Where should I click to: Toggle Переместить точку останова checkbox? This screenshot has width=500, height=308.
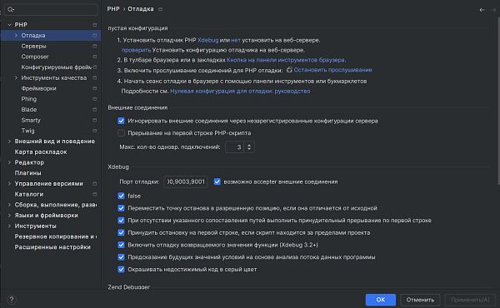[x=121, y=208]
